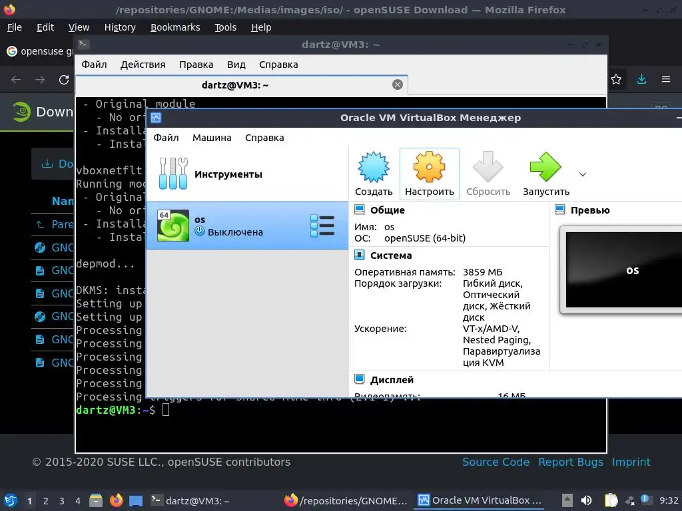
Task: Switch to Firefox /repositories/GNOME taskbar entry
Action: pos(346,500)
